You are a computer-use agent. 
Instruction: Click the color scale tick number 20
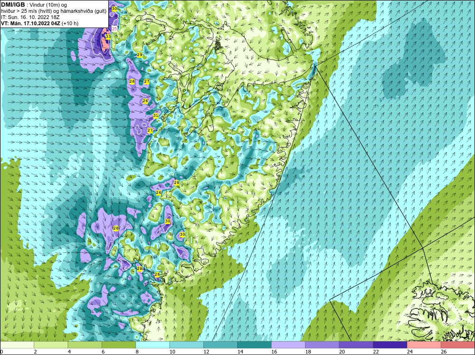[x=342, y=352]
